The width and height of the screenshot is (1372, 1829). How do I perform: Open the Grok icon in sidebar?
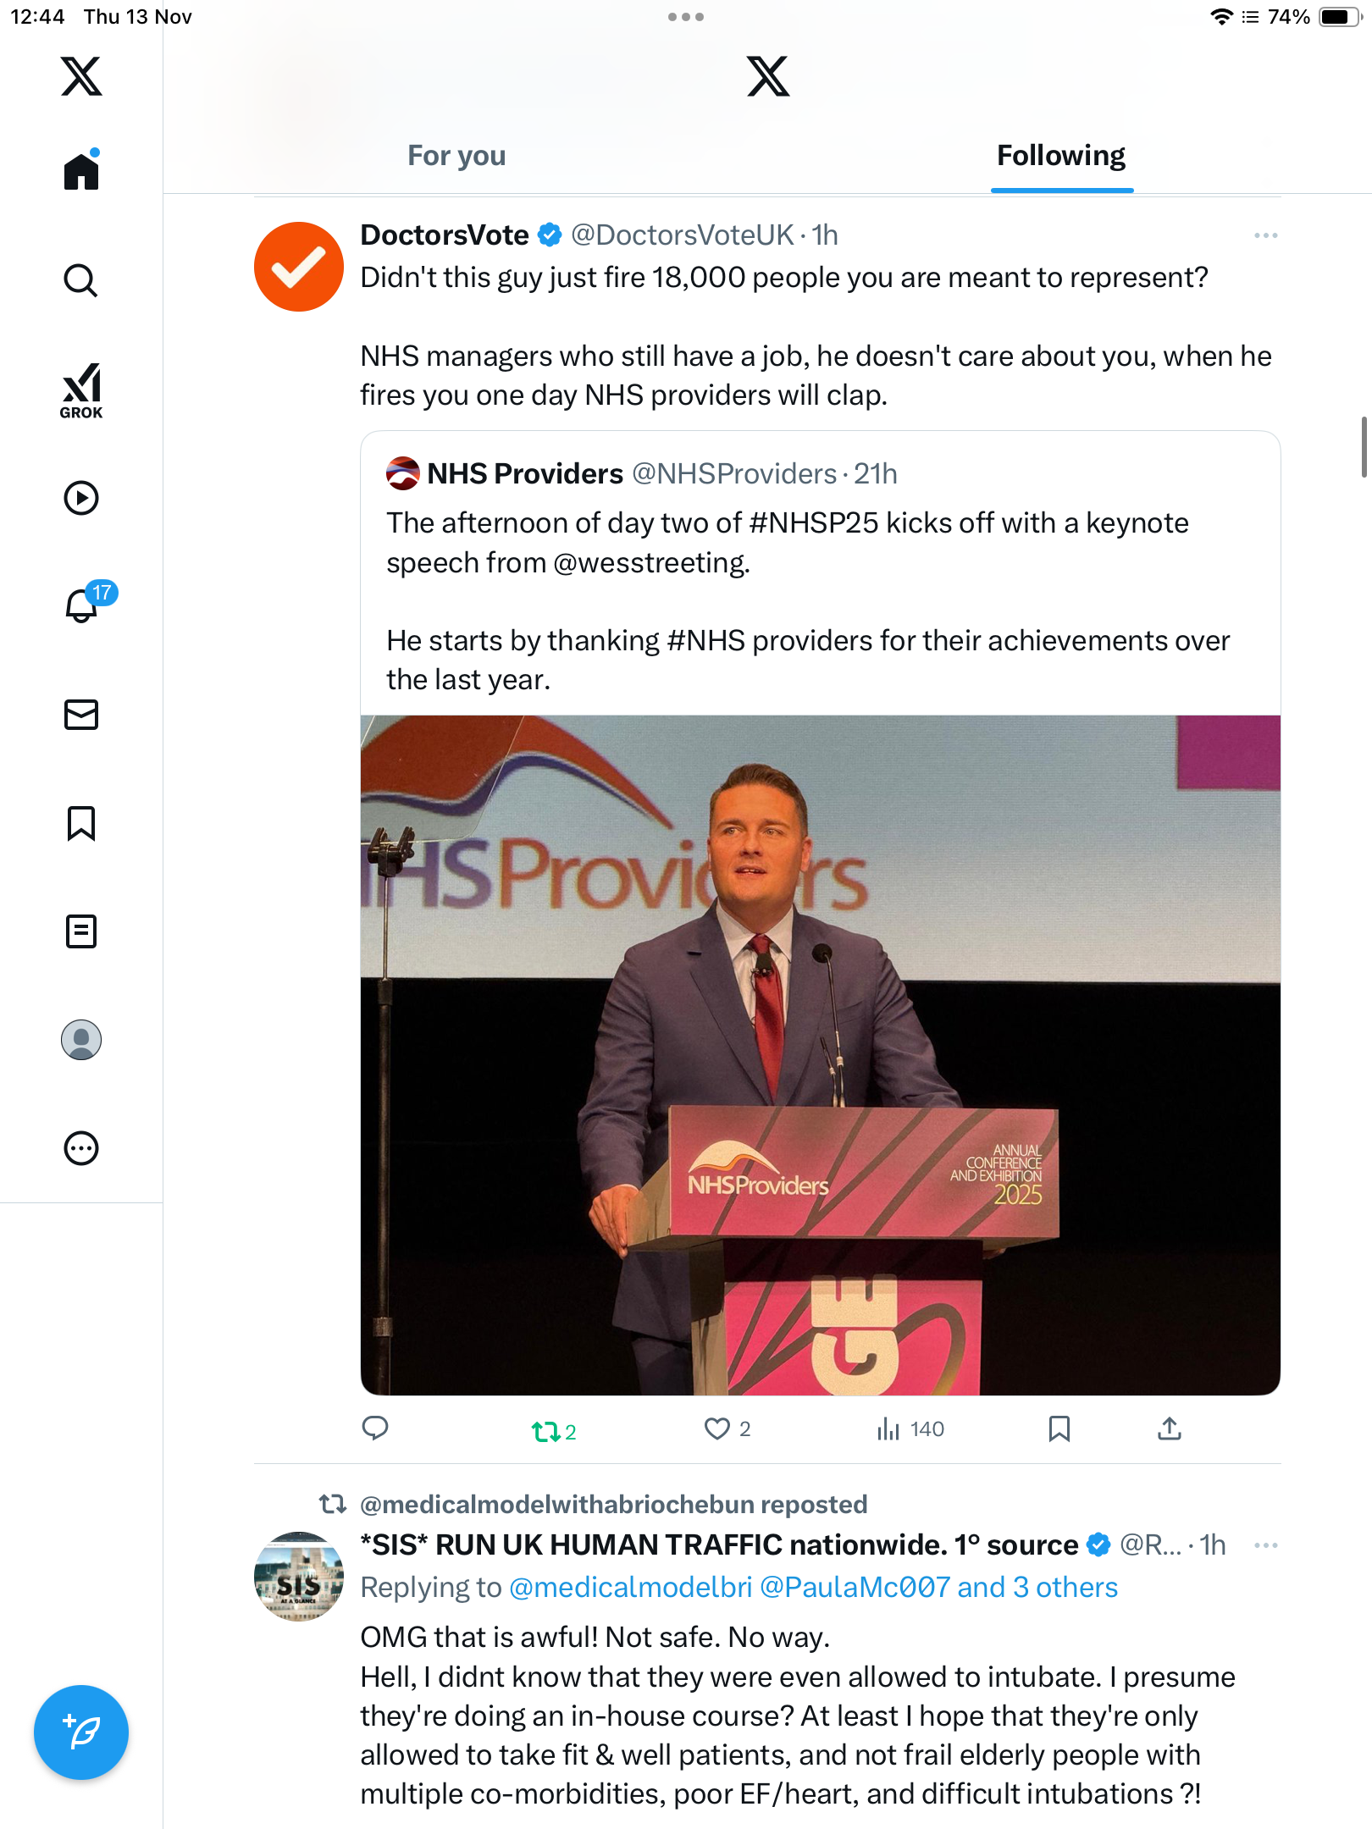click(x=81, y=390)
